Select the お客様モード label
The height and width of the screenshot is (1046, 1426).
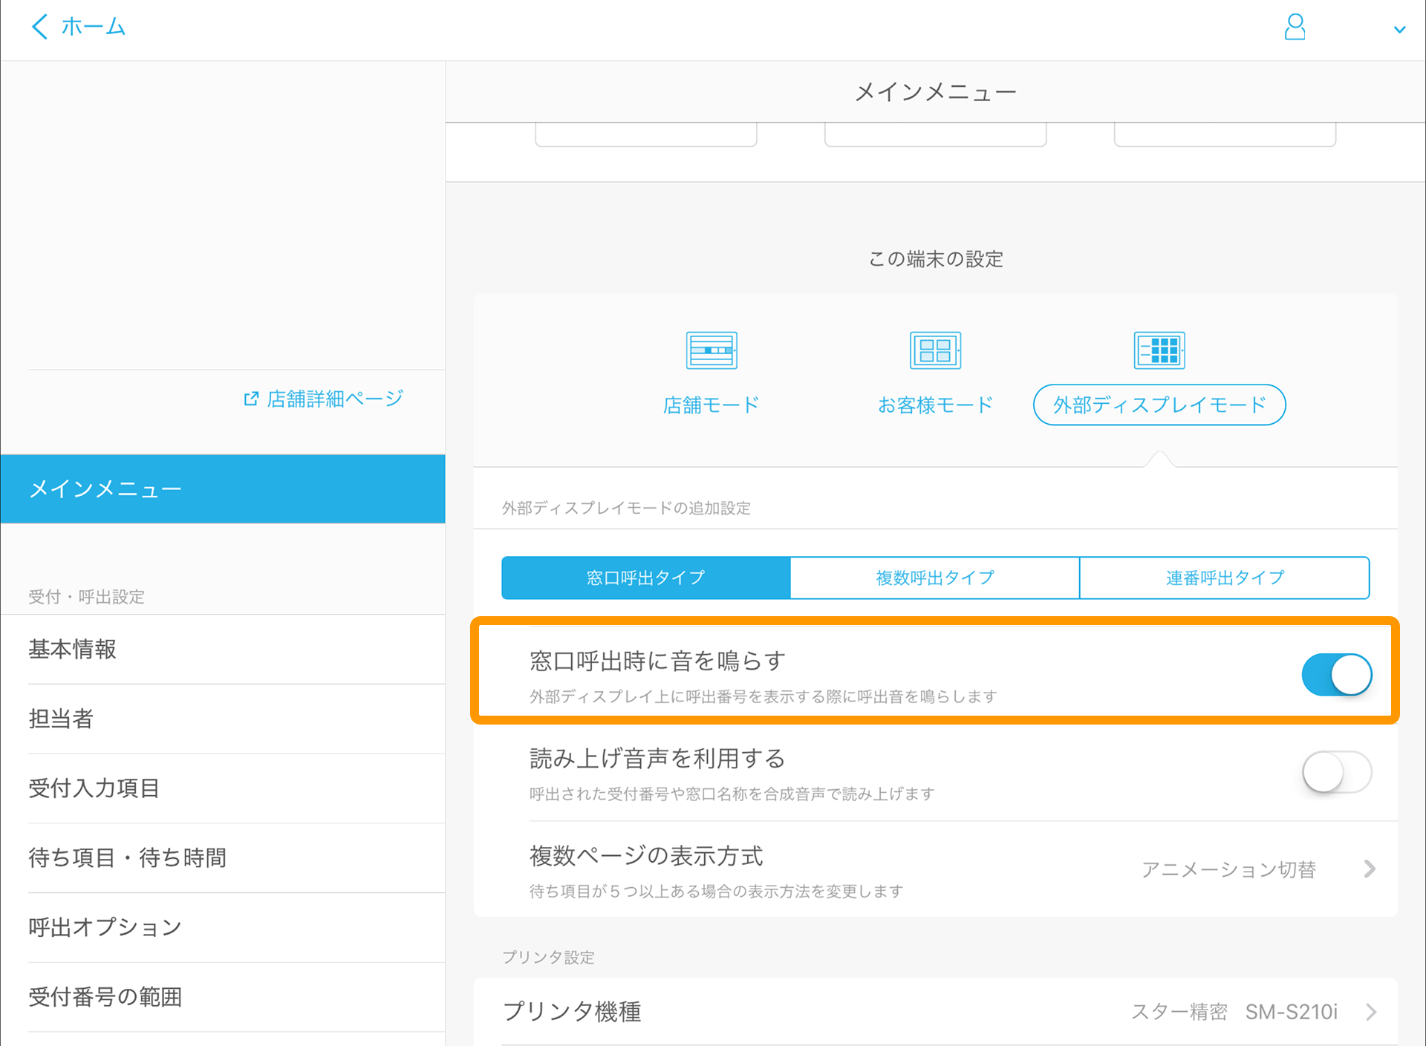(x=935, y=405)
